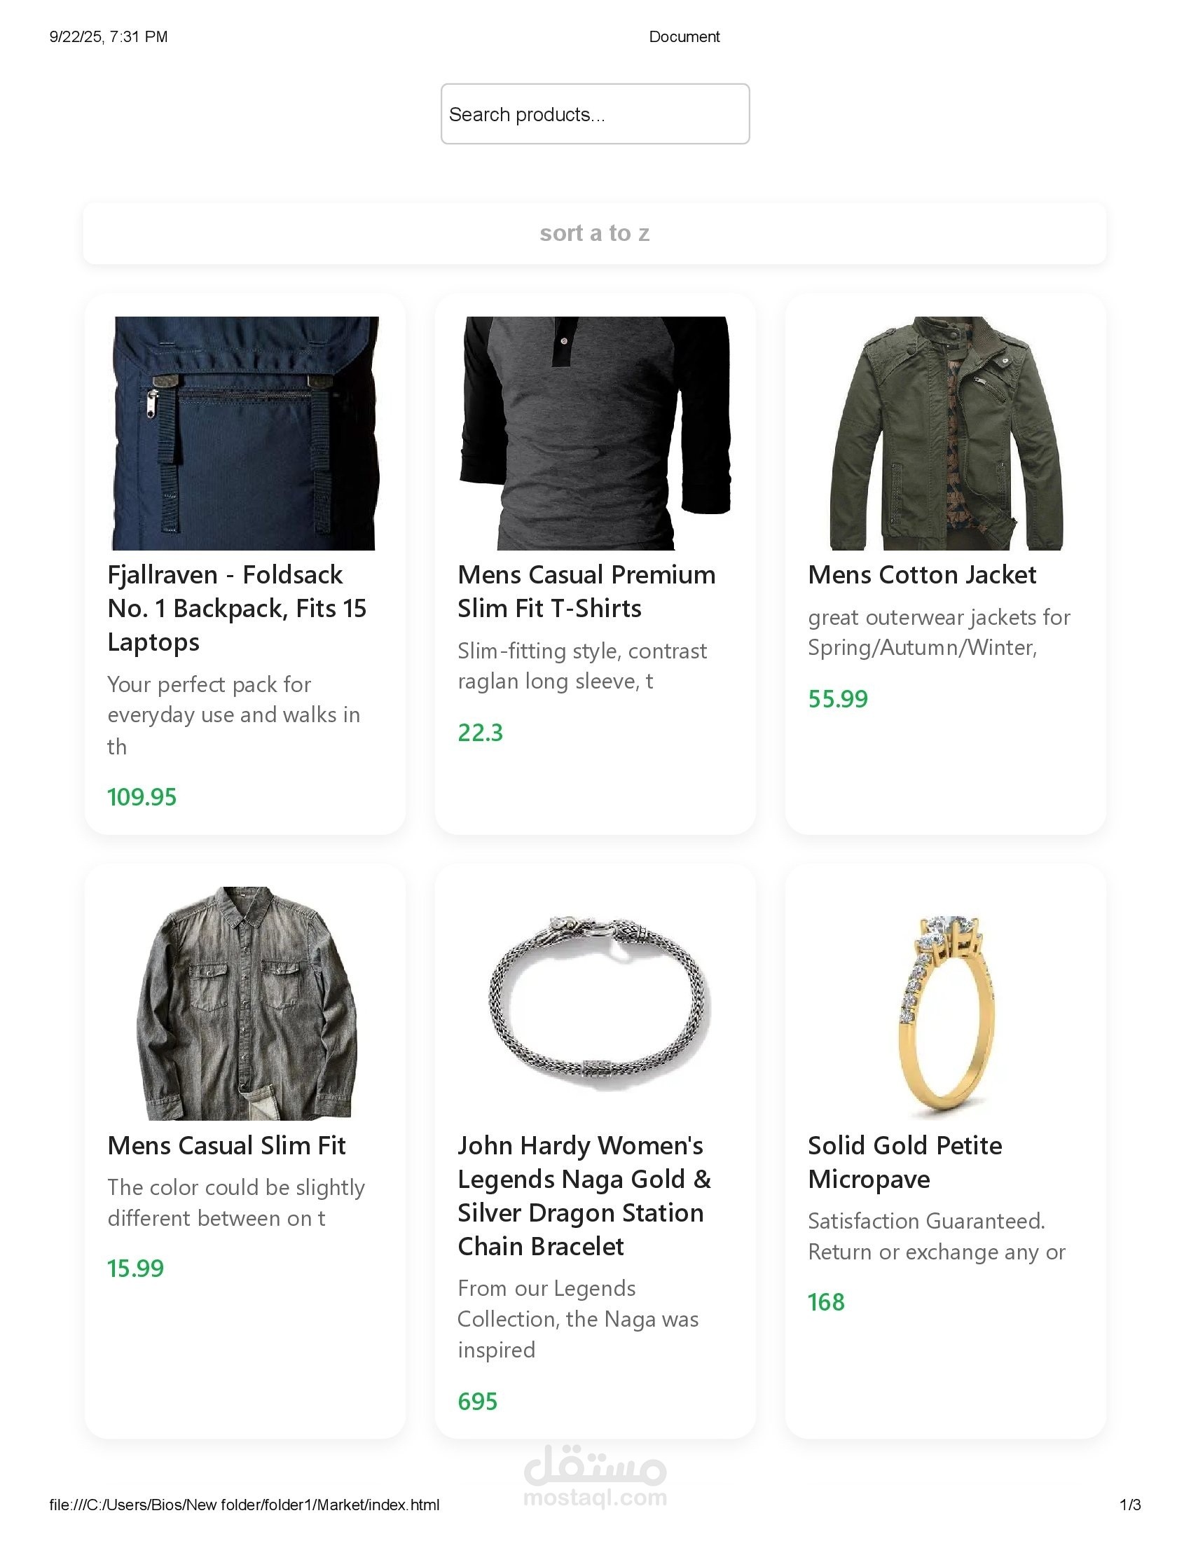This screenshot has width=1191, height=1541.
Task: Select the John Hardy Women's Legends Naga title
Action: 584,1196
